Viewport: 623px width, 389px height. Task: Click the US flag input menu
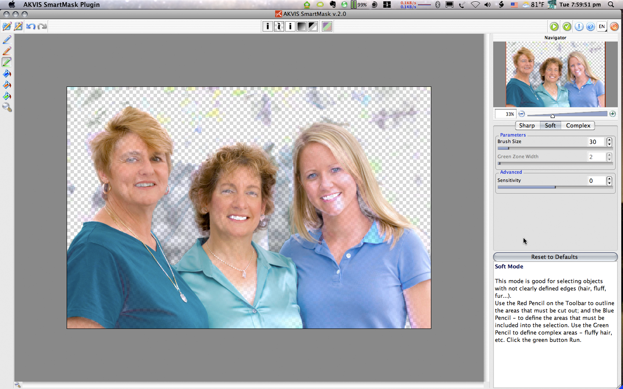click(514, 4)
